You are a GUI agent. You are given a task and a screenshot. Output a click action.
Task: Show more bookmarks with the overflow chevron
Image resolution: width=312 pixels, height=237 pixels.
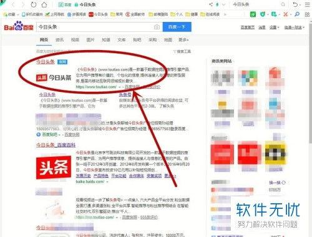225,14
